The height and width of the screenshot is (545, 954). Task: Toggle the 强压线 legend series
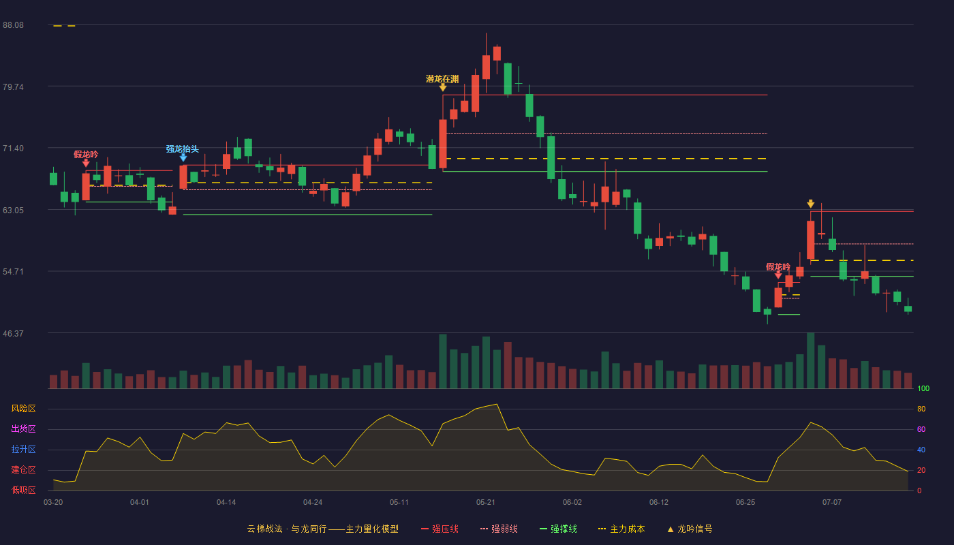440,529
